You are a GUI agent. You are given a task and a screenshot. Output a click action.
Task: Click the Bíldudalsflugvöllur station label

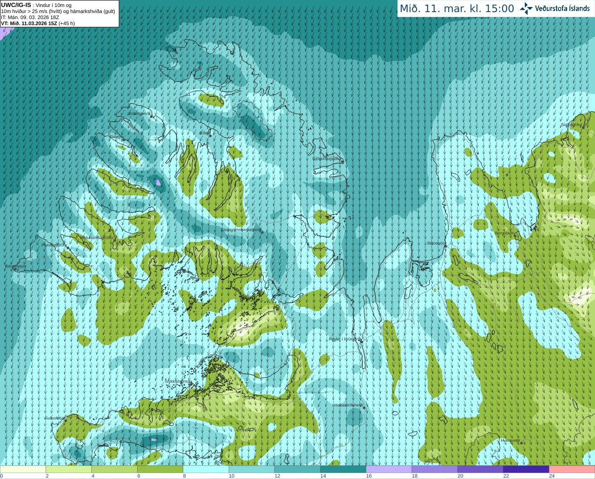click(97, 237)
